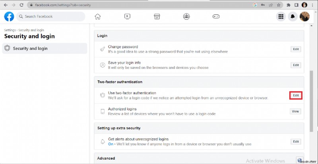Open the Facebook apps grid menu
The height and width of the screenshot is (164, 318).
(x=281, y=17)
